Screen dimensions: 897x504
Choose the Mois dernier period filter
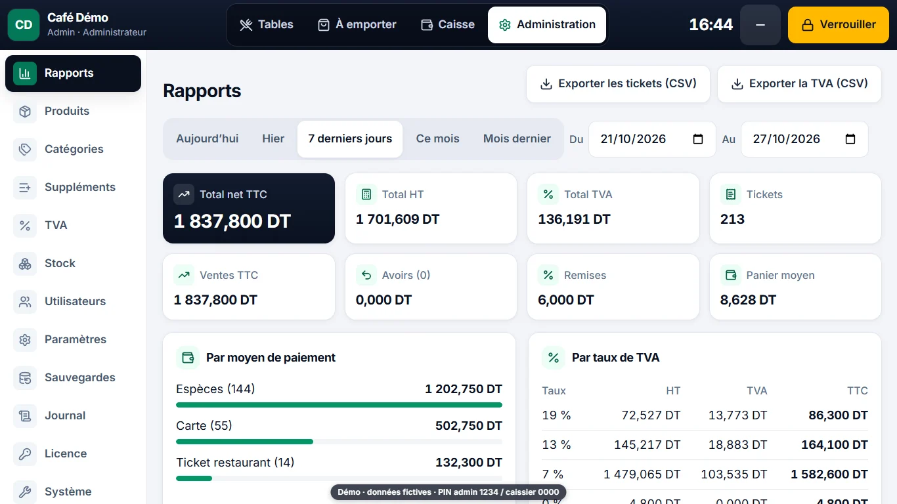coord(517,139)
